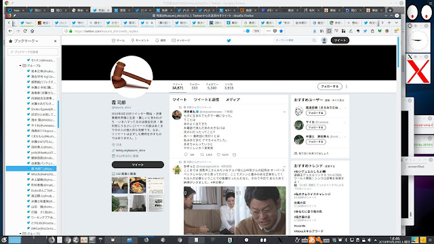Toggle the sidebar icon in Firefox toolbar
The image size is (434, 244).
[329, 31]
